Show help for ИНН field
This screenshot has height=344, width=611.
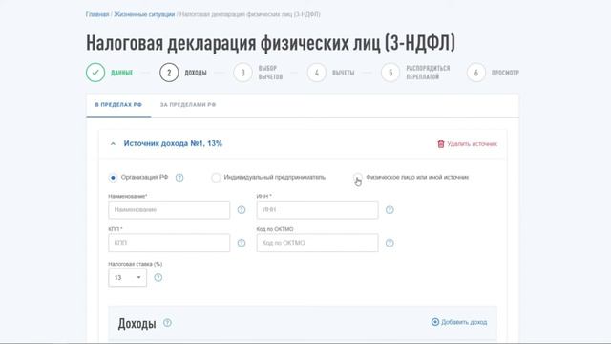point(390,210)
